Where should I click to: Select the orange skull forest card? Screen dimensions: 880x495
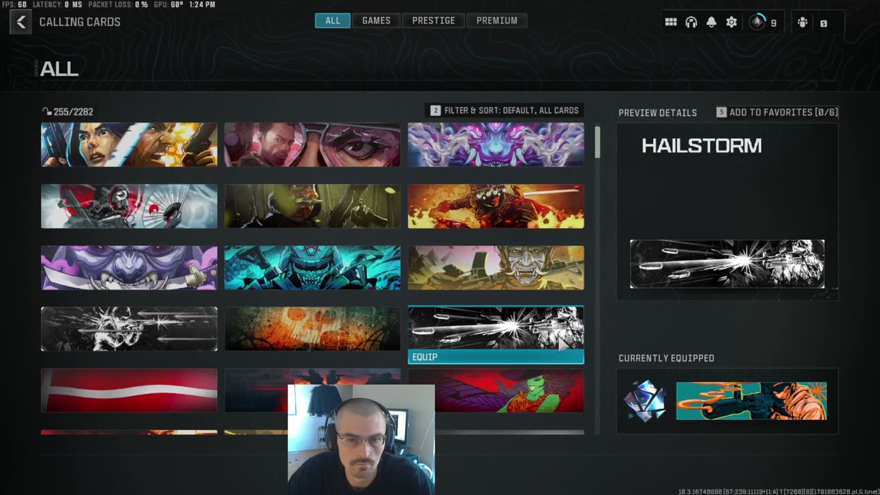312,329
